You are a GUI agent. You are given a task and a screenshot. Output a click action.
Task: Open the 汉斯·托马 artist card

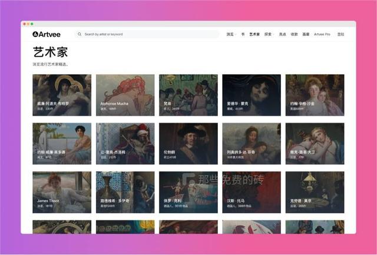252,192
